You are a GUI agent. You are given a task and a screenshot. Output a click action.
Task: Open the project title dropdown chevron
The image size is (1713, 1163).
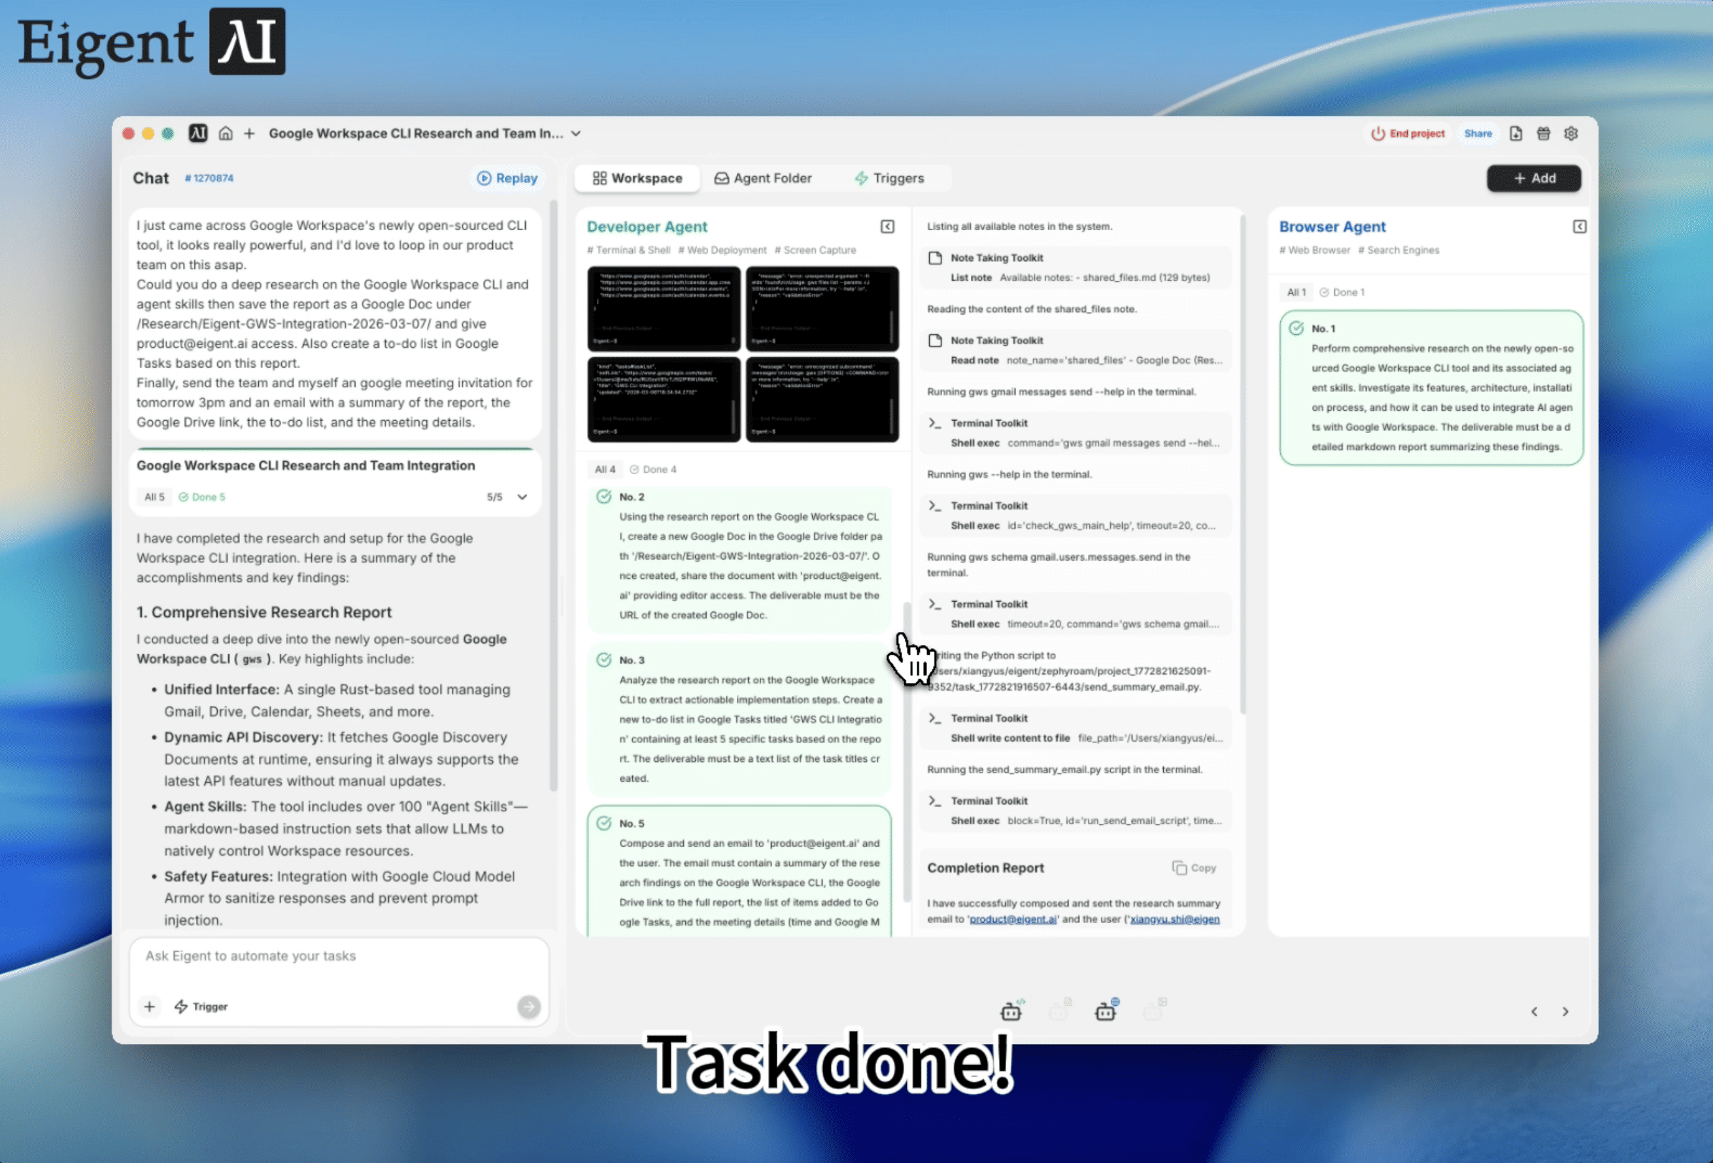pyautogui.click(x=577, y=133)
